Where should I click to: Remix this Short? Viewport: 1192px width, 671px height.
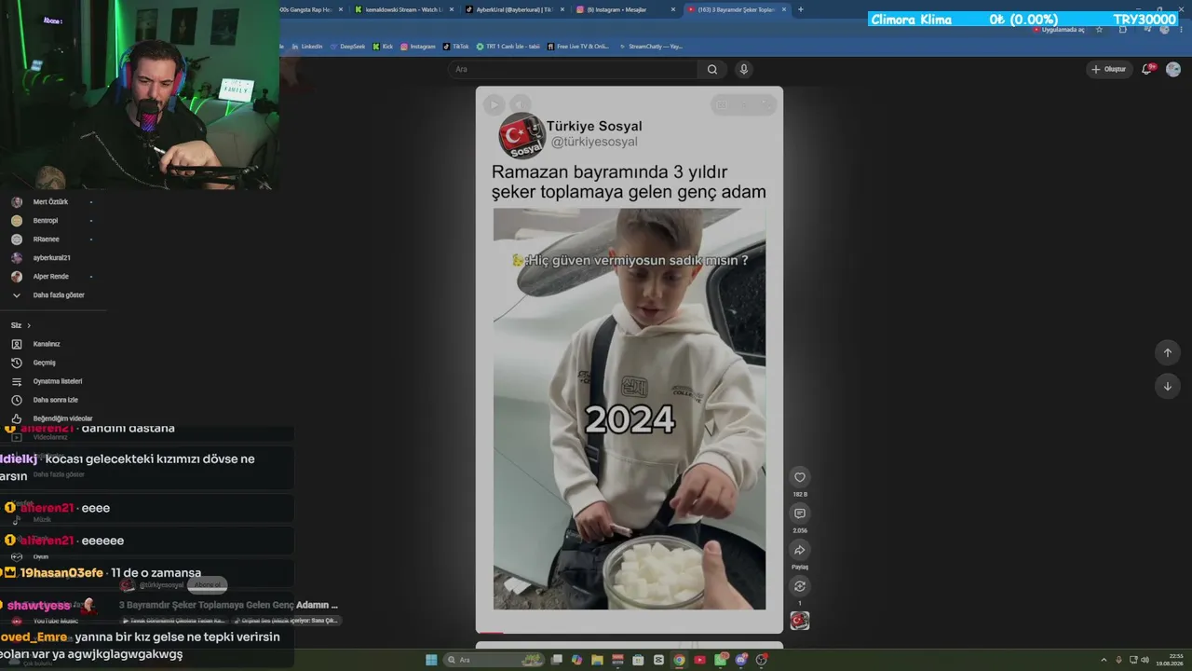tap(799, 586)
